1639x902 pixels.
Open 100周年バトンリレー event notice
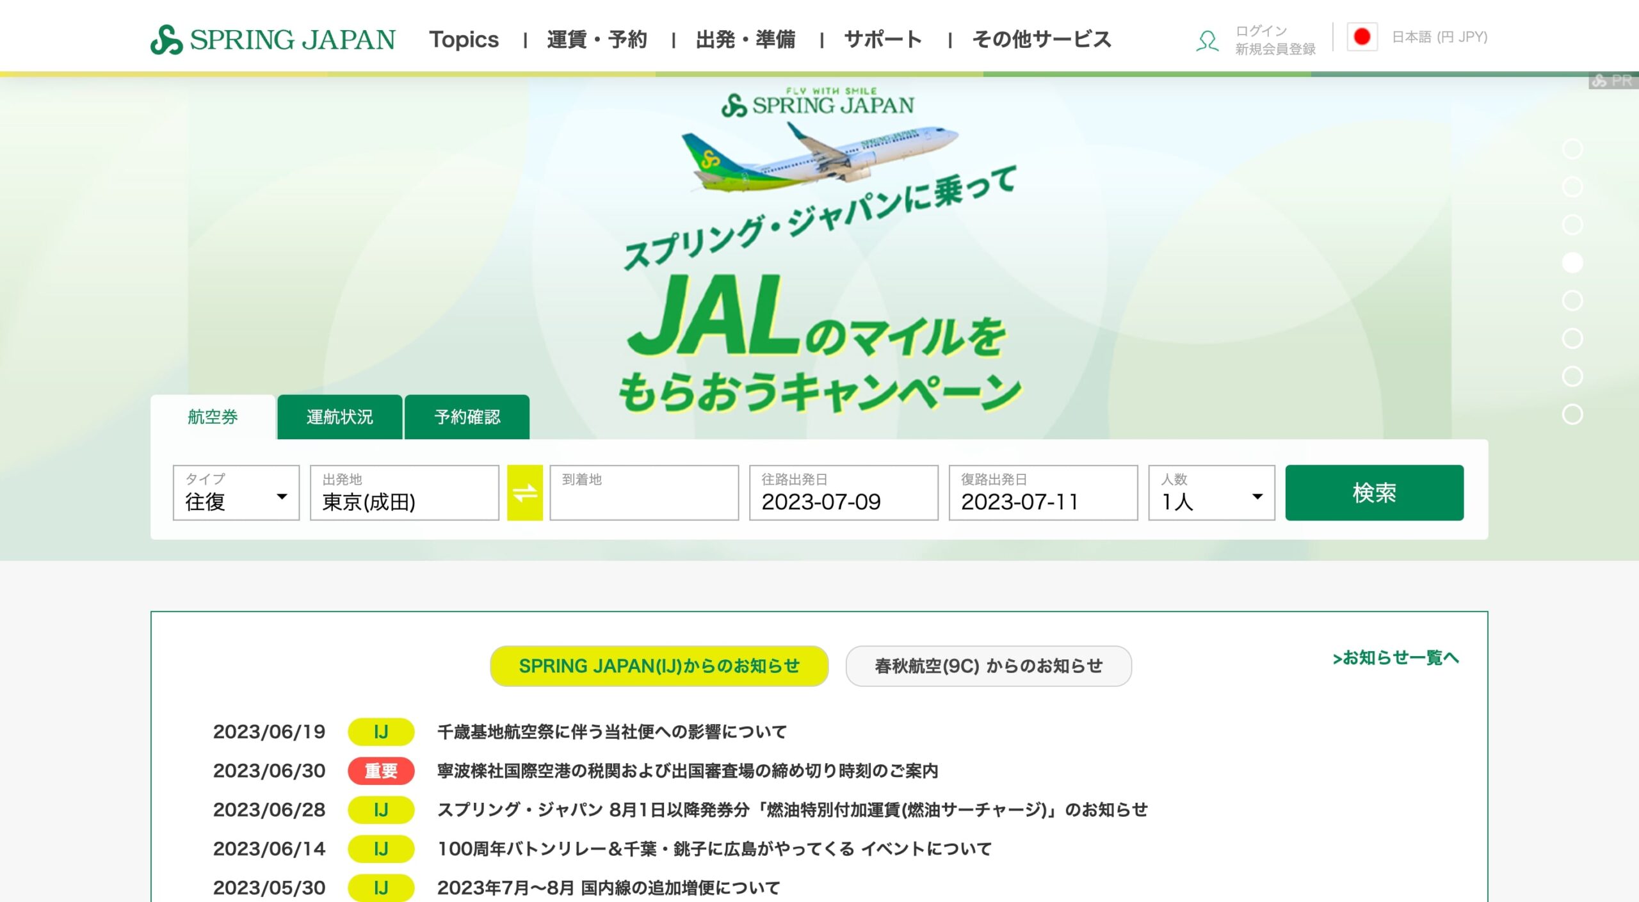(x=715, y=849)
